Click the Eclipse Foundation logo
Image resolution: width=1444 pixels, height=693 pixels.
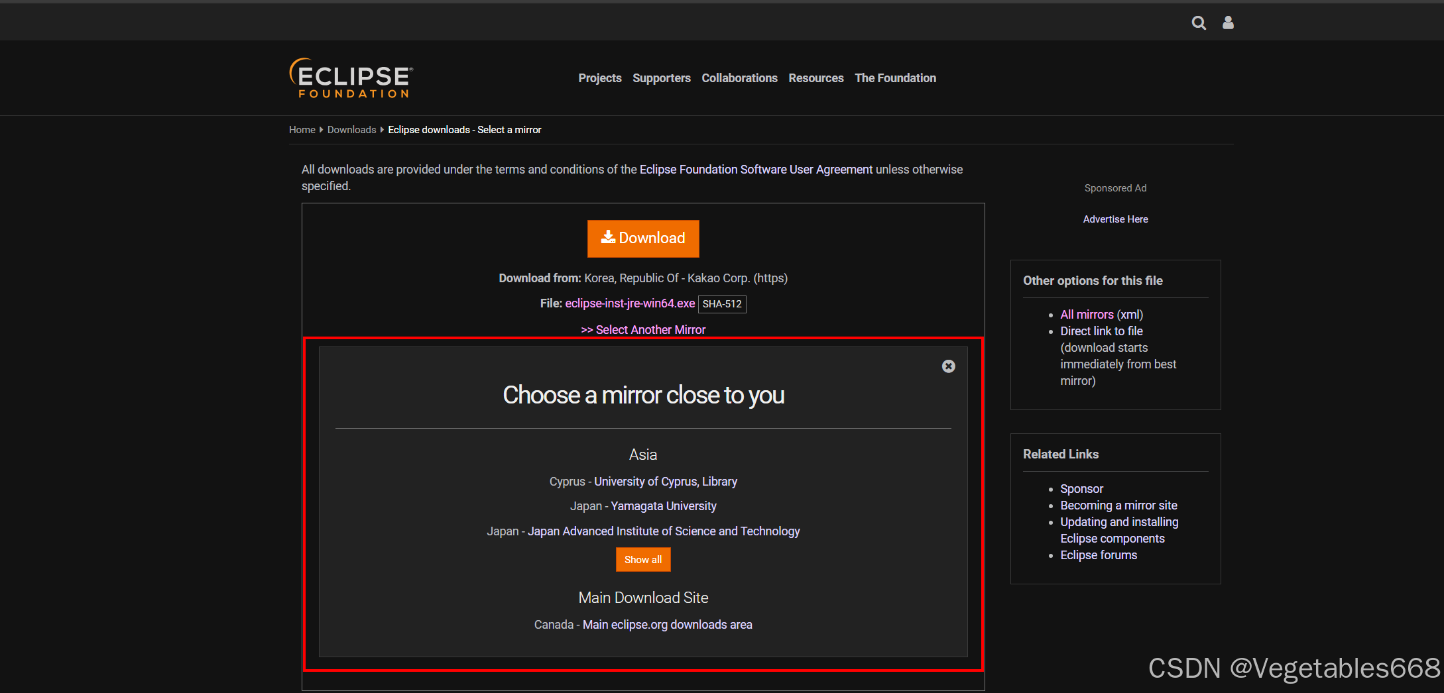350,78
